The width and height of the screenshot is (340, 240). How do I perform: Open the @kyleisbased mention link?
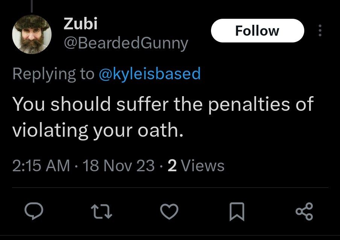click(149, 74)
